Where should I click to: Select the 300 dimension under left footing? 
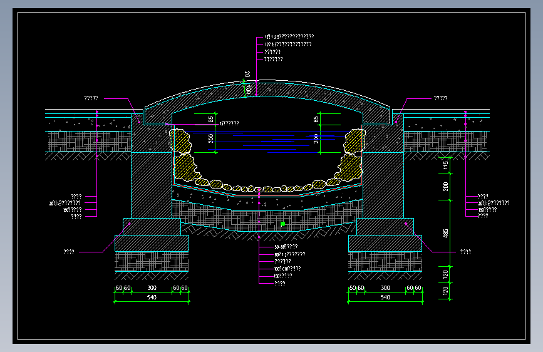tap(152, 288)
